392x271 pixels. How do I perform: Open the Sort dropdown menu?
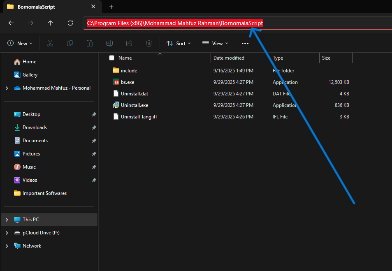(x=179, y=43)
